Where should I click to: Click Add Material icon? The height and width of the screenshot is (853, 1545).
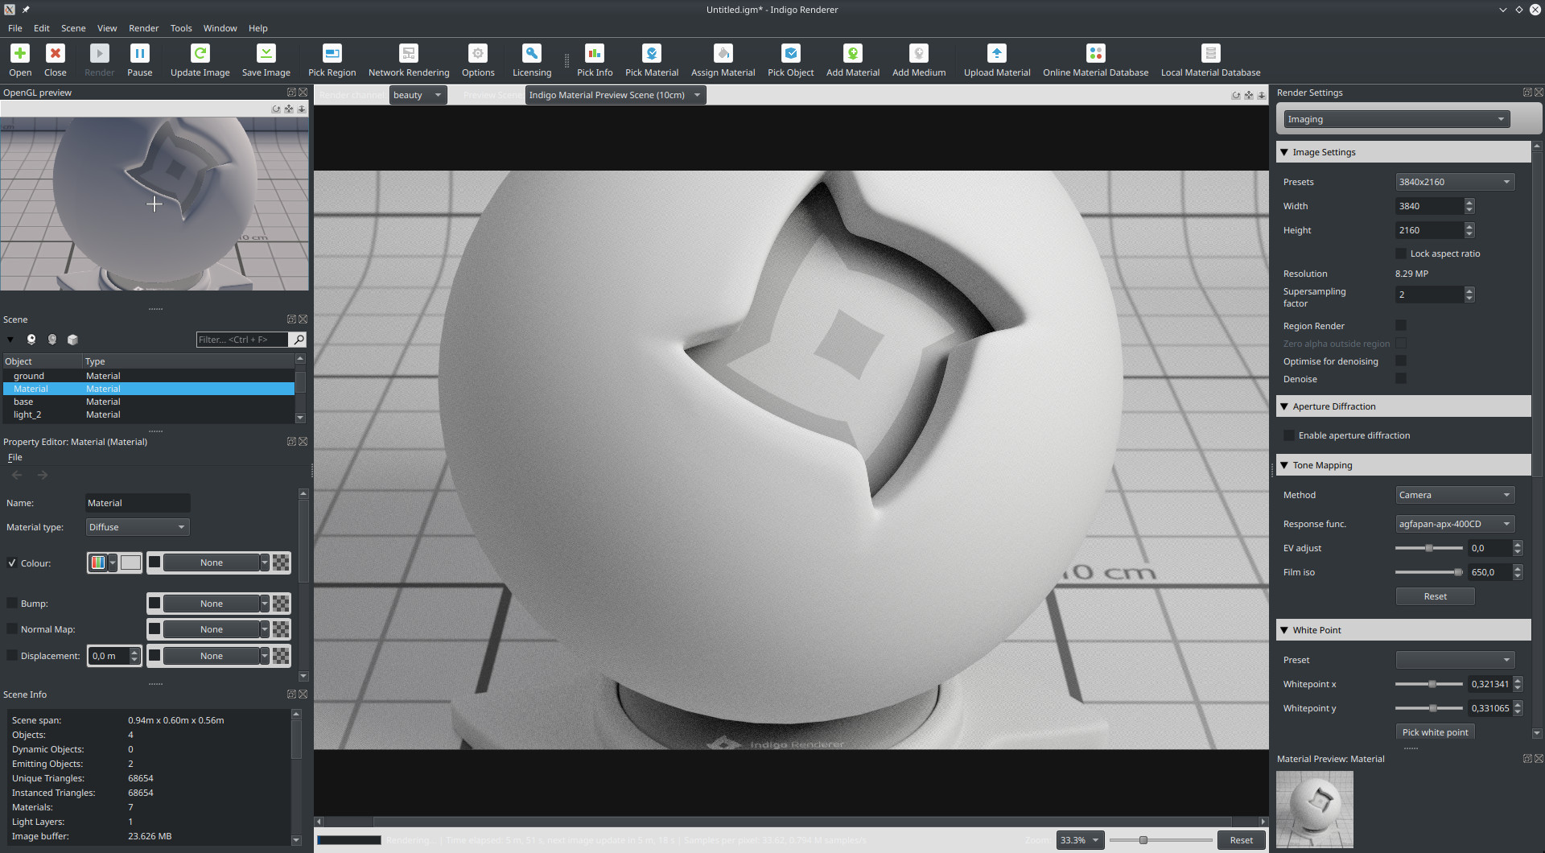point(853,53)
